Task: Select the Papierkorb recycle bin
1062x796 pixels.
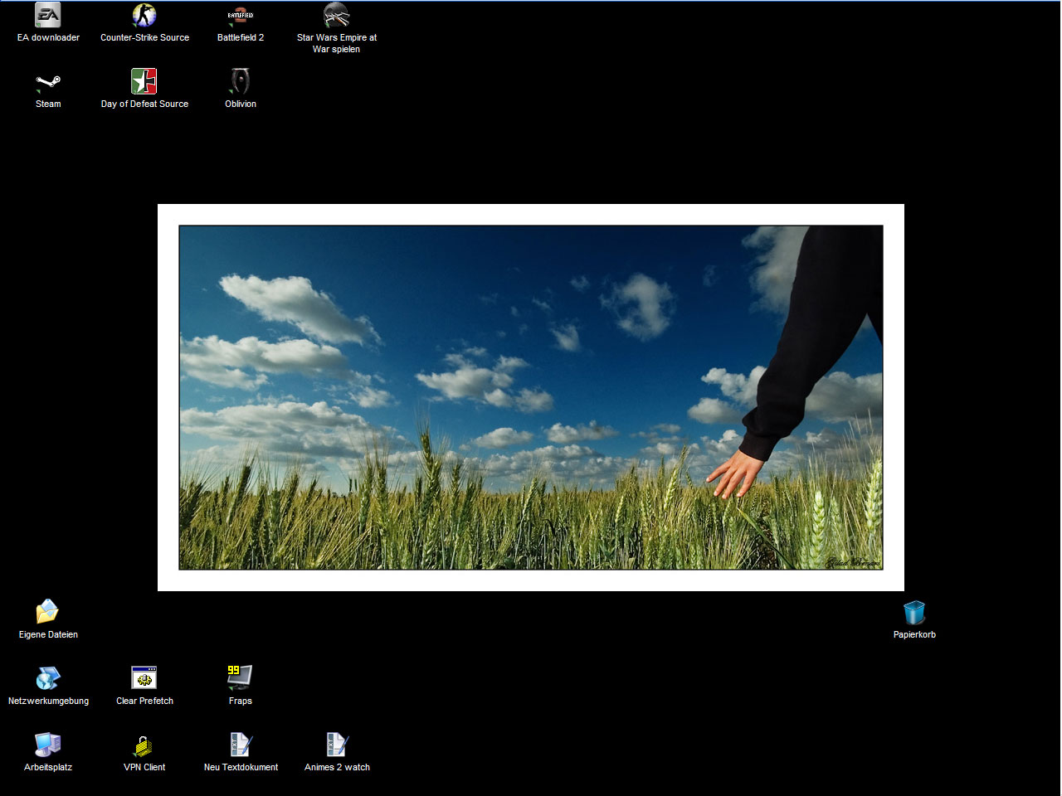Action: (914, 613)
